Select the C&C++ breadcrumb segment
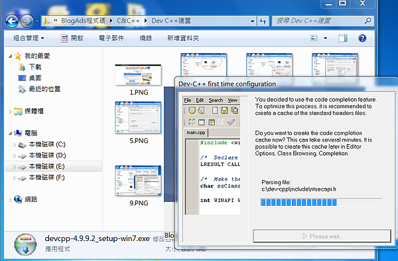 point(128,21)
